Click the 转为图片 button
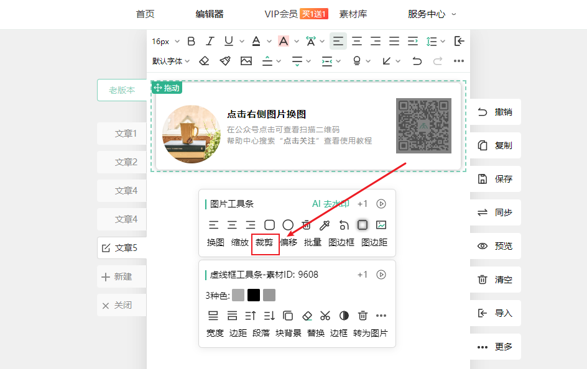 click(370, 333)
